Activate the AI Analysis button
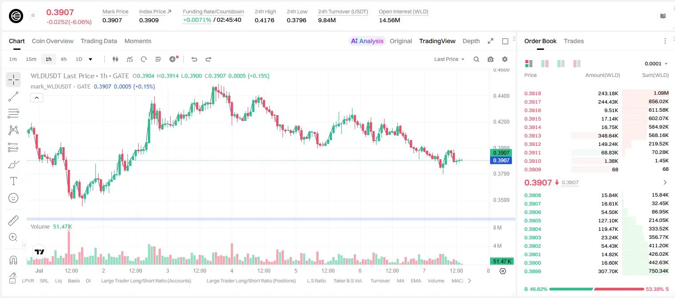Viewport: 675px width, 298px height. (x=367, y=41)
